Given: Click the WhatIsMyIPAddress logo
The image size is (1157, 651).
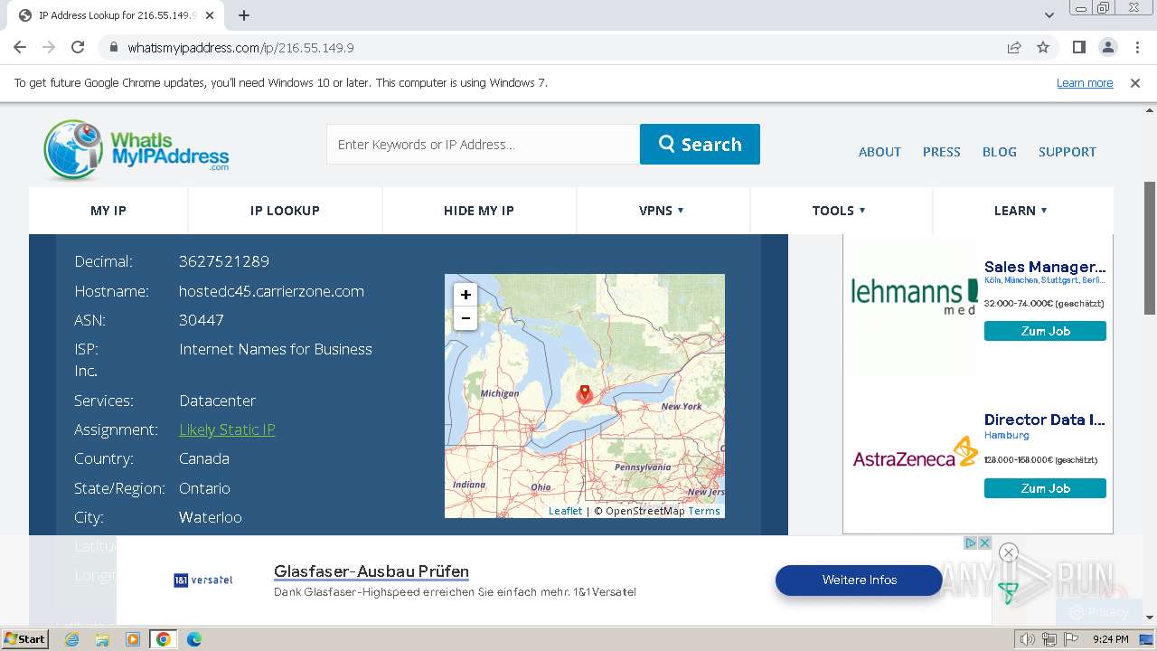Looking at the screenshot, I should tap(136, 149).
